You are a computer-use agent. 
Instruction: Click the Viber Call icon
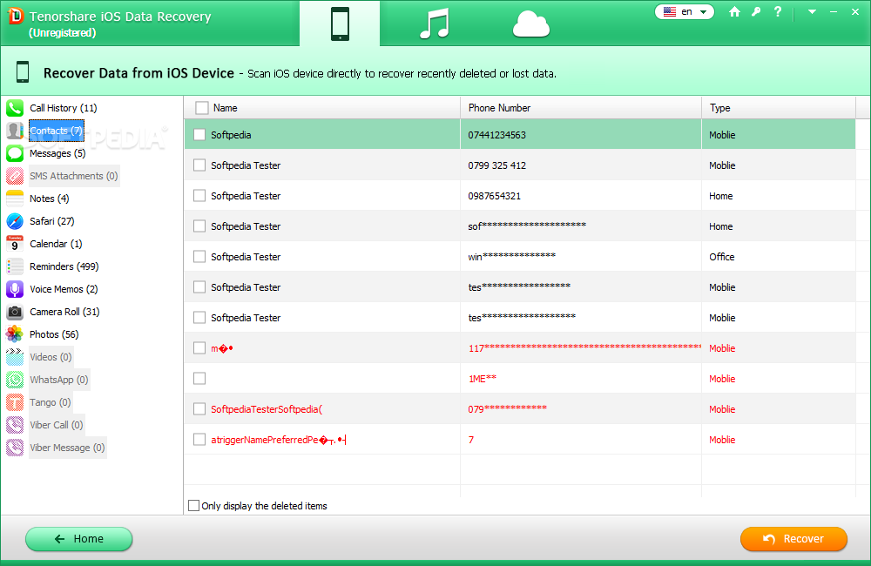pyautogui.click(x=15, y=425)
